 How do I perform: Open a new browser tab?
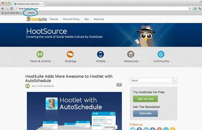click(x=47, y=4)
